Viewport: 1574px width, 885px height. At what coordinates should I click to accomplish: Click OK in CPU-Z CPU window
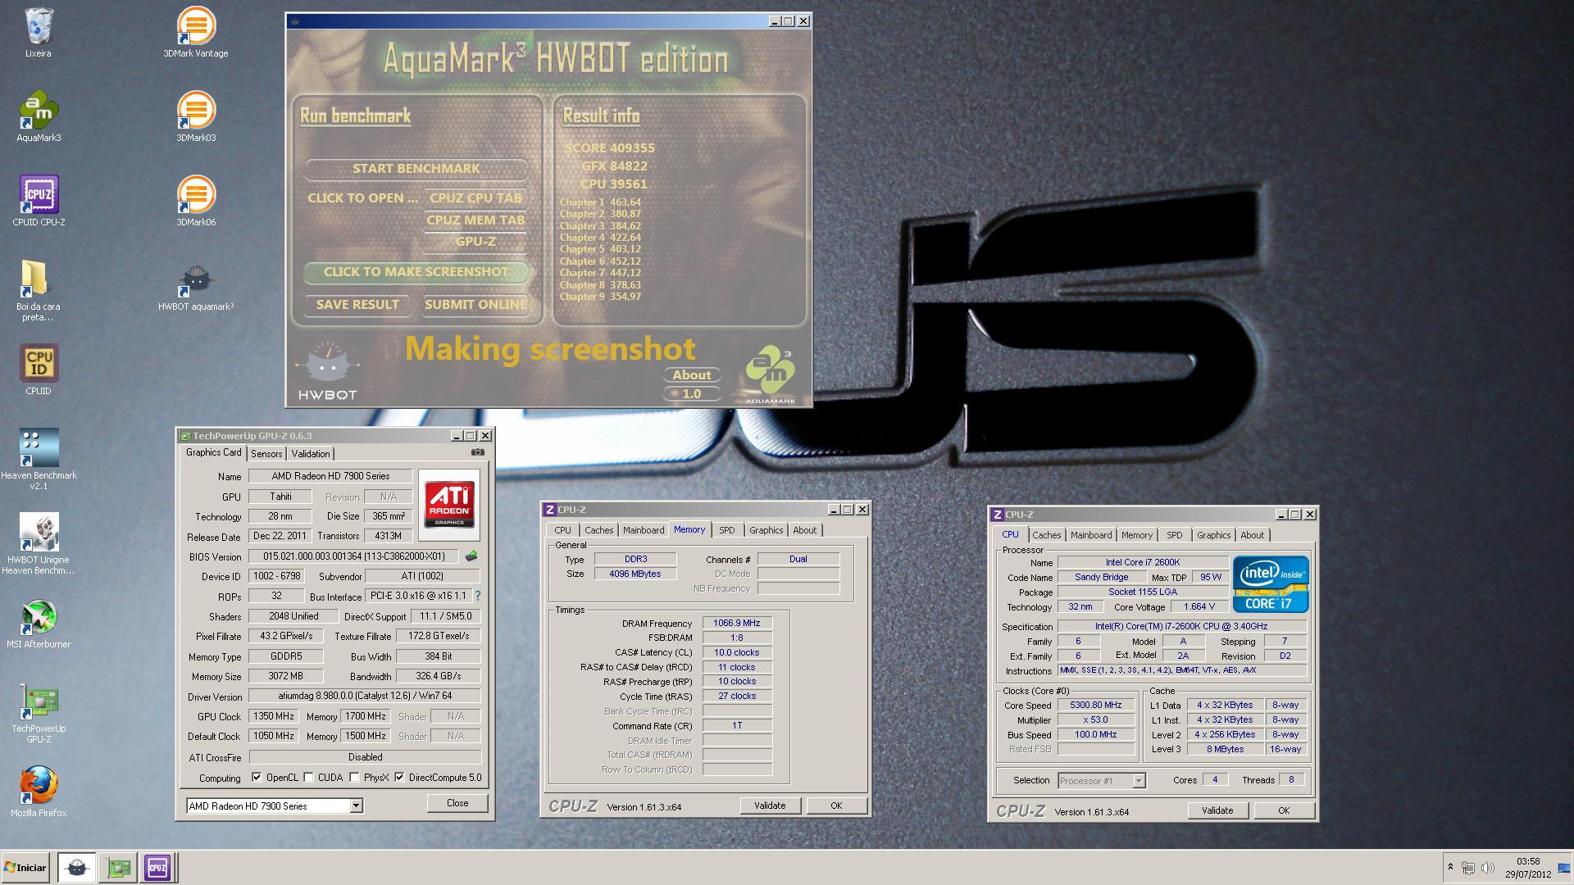[x=1284, y=810]
